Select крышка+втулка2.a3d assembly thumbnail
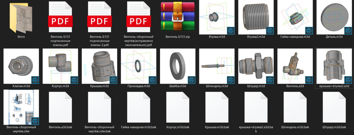Image resolution: width=354 pixels, height=135 pixels. pyautogui.click(x=334, y=66)
